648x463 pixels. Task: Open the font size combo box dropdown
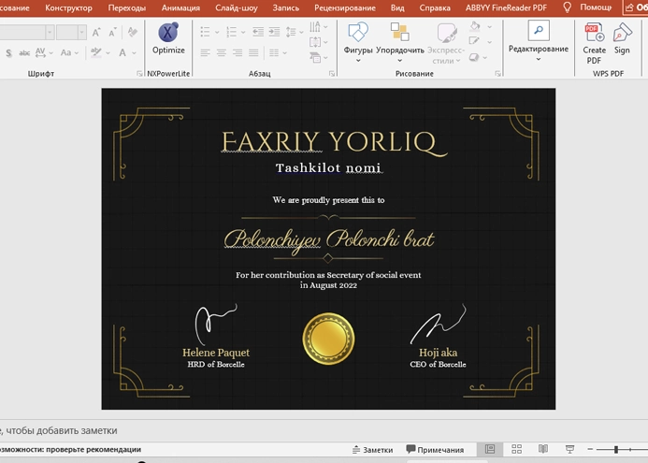82,32
